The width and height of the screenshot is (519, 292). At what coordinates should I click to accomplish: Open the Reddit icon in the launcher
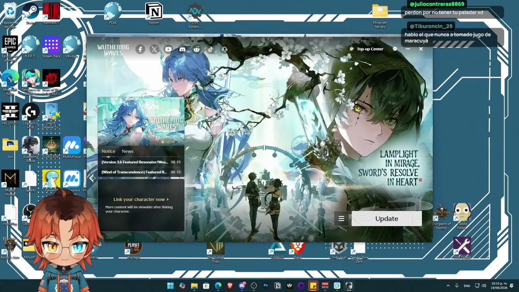[x=197, y=49]
